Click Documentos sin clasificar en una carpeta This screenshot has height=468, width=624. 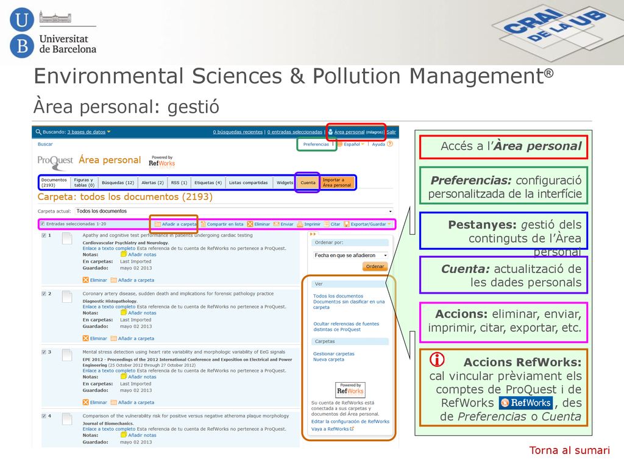coord(349,305)
